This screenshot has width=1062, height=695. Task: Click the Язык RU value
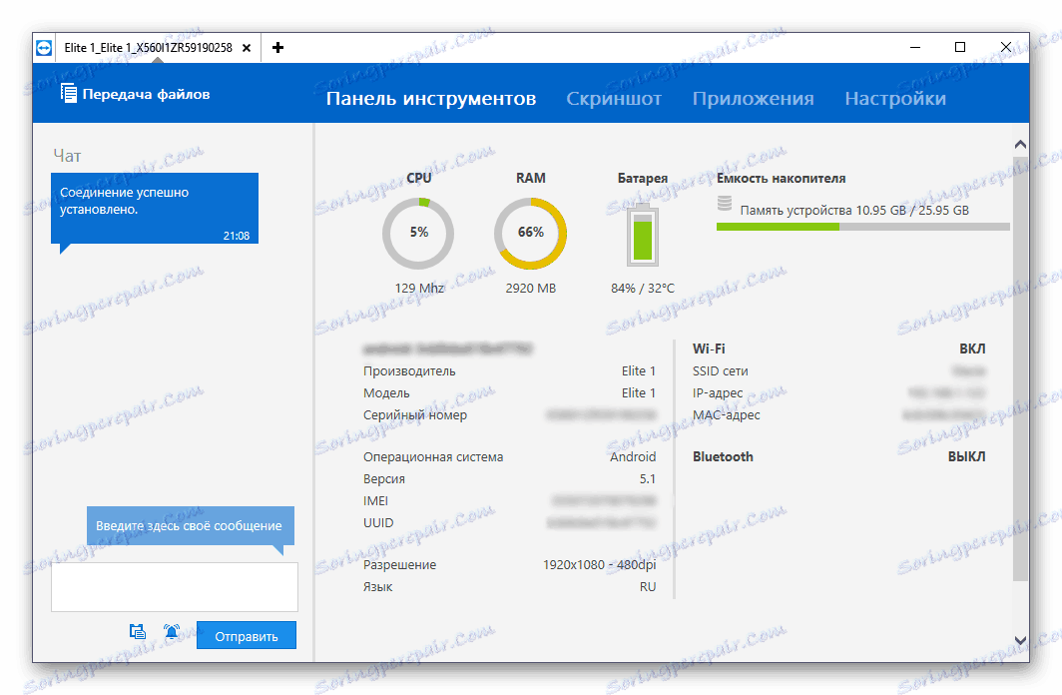[648, 586]
